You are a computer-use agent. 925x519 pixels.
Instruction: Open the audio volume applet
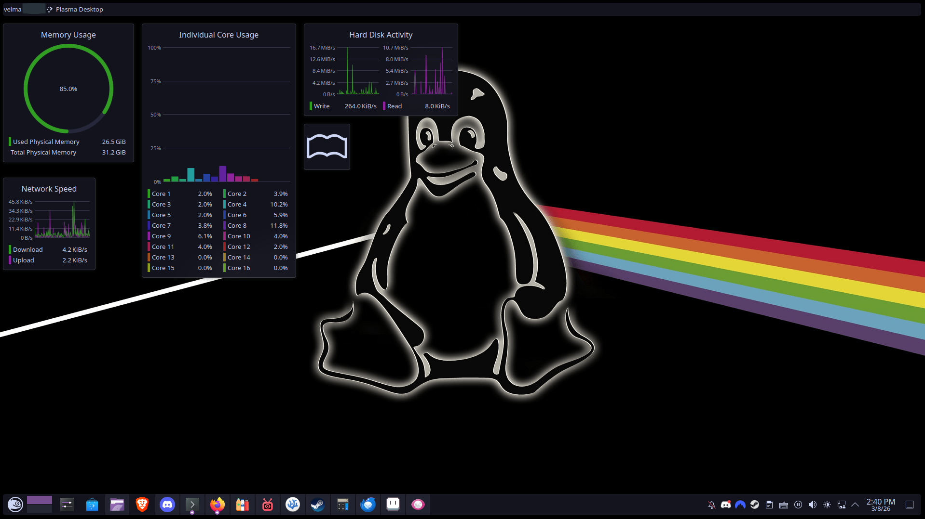(x=813, y=505)
